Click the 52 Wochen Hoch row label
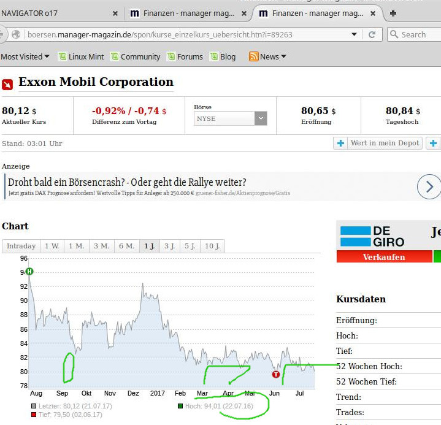The image size is (441, 425). pyautogui.click(x=369, y=366)
